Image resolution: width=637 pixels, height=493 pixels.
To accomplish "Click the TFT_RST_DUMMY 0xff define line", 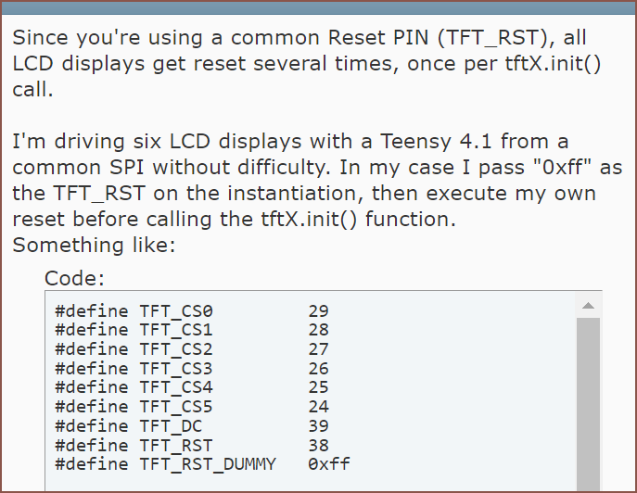I will coord(202,464).
